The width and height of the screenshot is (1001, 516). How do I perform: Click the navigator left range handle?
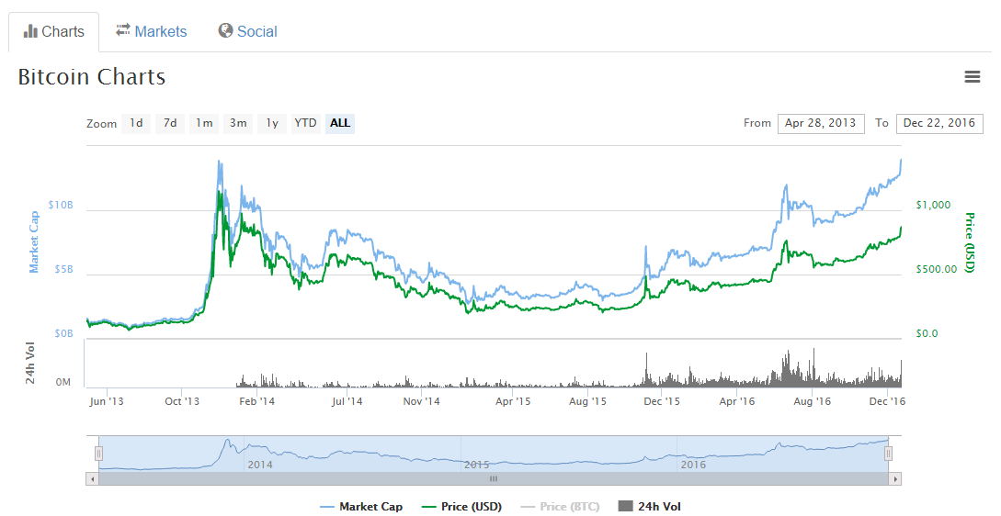coord(99,454)
